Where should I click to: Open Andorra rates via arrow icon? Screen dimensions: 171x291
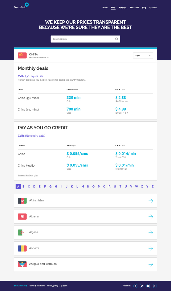point(151,248)
